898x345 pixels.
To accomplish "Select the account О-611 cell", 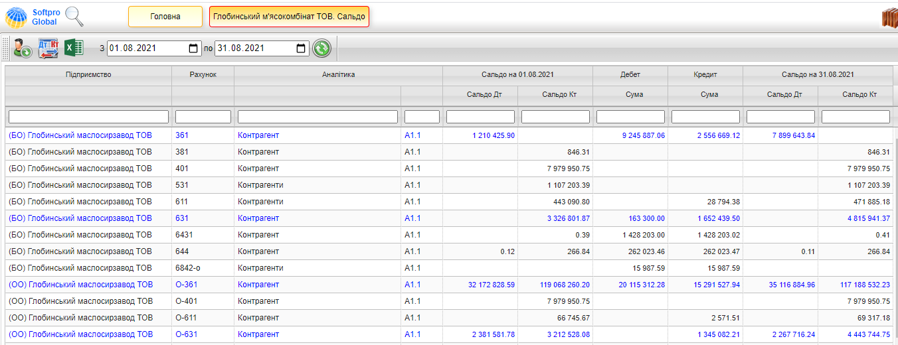I will pos(203,318).
